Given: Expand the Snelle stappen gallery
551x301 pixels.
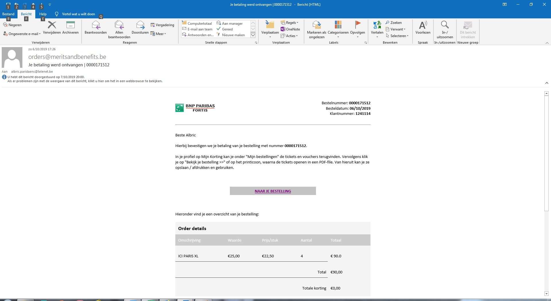Looking at the screenshot, I should click(253, 35).
